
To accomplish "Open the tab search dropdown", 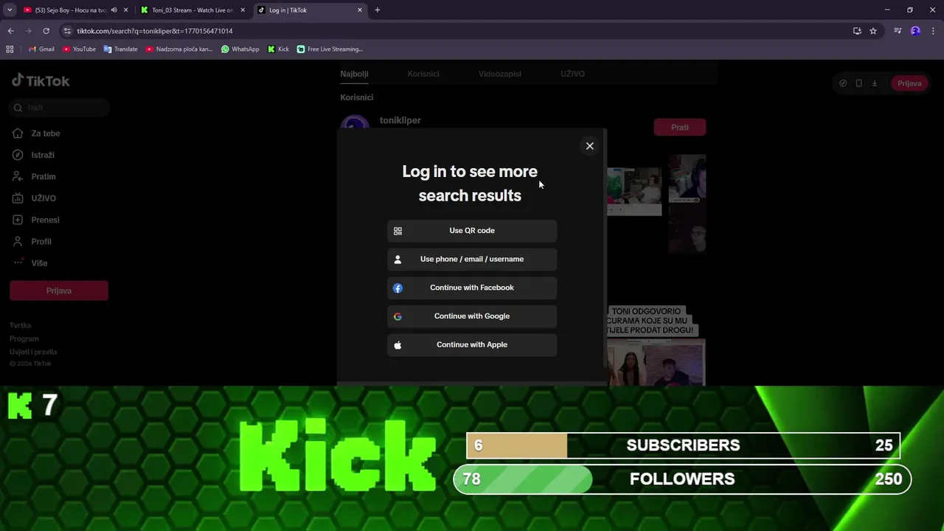I will (x=10, y=10).
